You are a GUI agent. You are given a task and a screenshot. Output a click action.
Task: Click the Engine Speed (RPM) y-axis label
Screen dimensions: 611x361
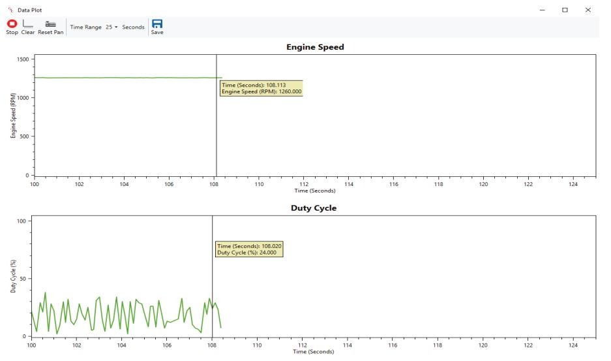coord(13,115)
